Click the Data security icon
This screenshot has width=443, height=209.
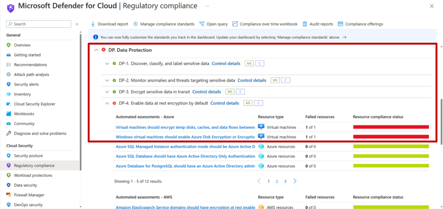pos(9,185)
